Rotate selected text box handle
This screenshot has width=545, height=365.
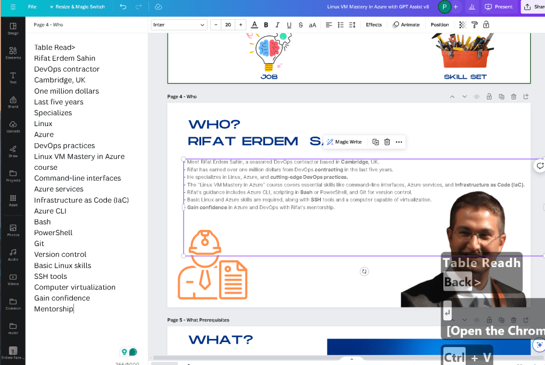(364, 271)
